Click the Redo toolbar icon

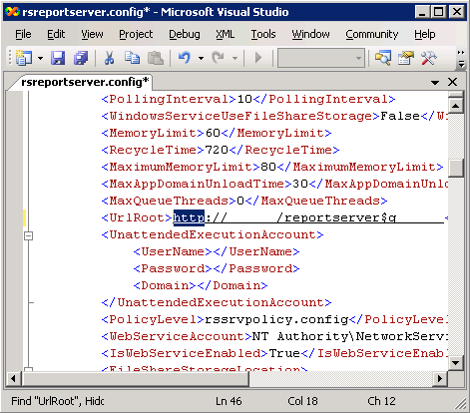(219, 58)
